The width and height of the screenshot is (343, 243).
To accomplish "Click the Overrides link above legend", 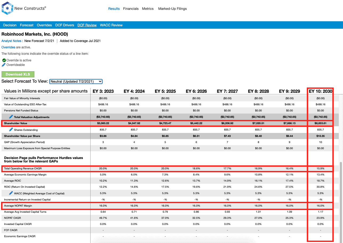I will click(x=9, y=47).
